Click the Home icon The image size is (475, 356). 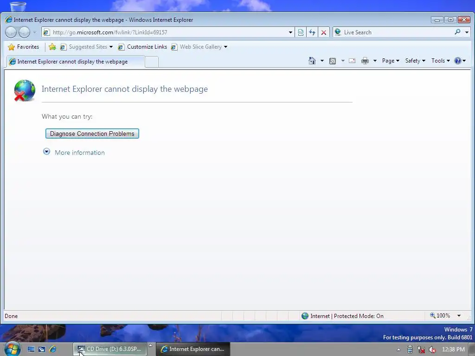[312, 61]
